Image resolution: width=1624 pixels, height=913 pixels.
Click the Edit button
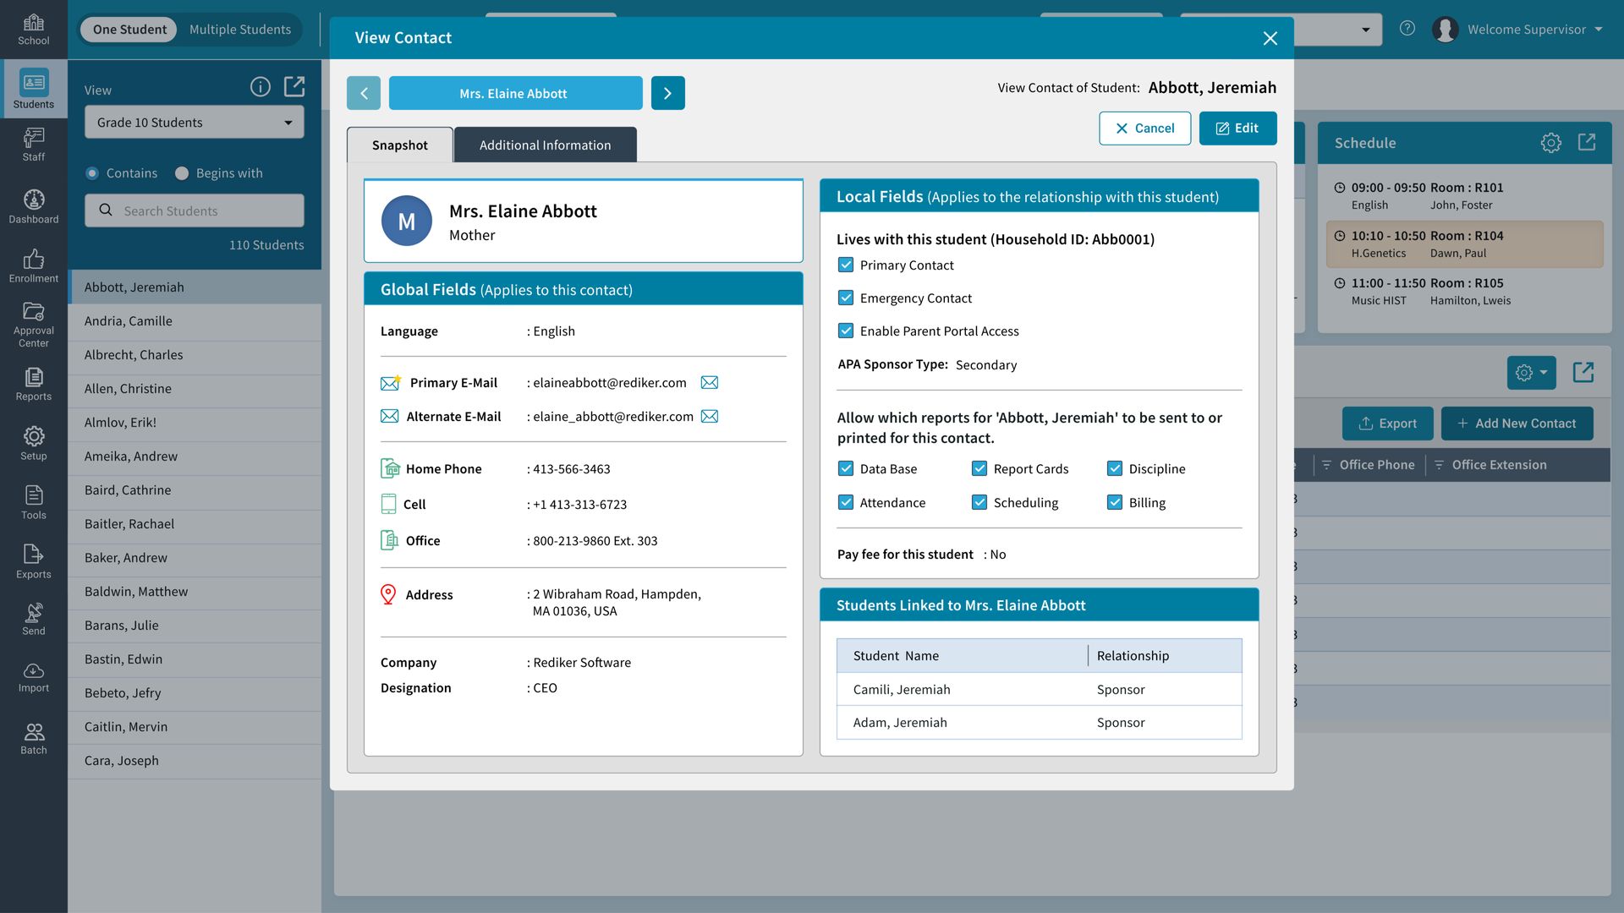point(1237,128)
